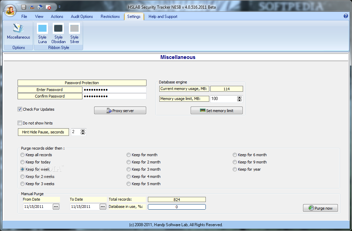Decrease the Hint Hide Pause seconds value

coord(83,133)
